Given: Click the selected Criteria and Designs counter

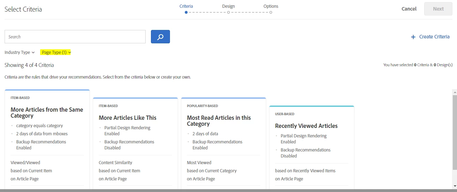Looking at the screenshot, I should (x=418, y=65).
